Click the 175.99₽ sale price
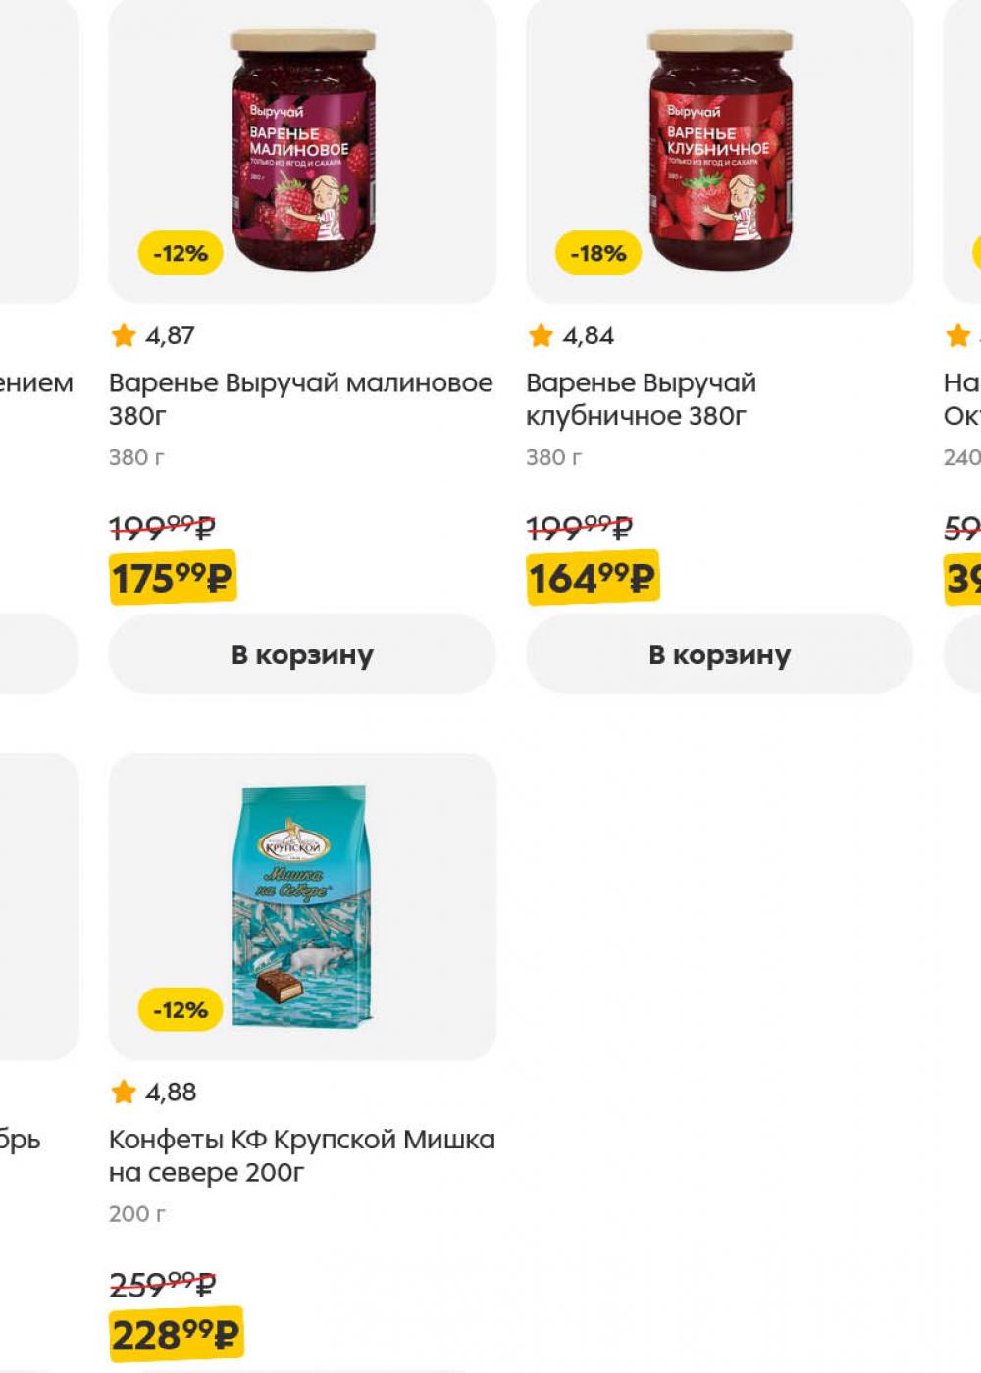 point(172,578)
